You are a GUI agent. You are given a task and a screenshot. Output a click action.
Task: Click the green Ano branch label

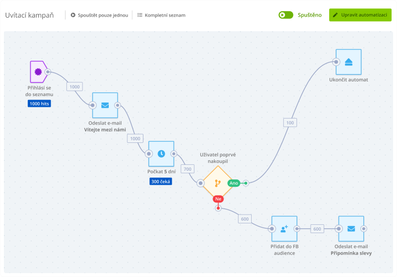pyautogui.click(x=234, y=183)
